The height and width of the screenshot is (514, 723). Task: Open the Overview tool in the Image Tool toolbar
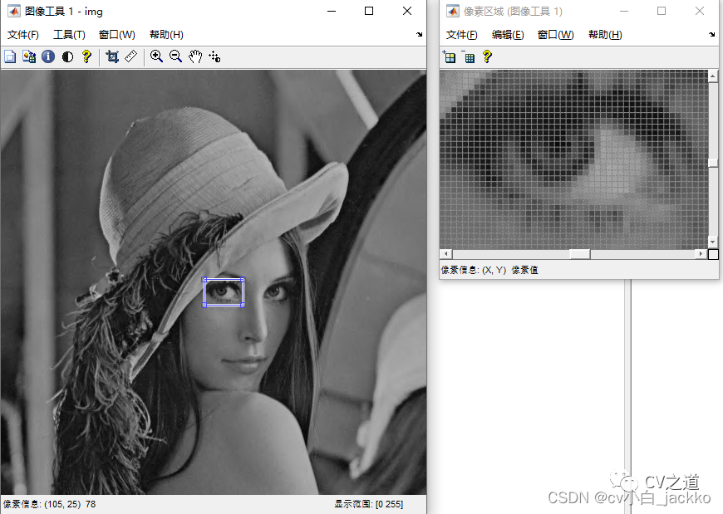pos(10,56)
